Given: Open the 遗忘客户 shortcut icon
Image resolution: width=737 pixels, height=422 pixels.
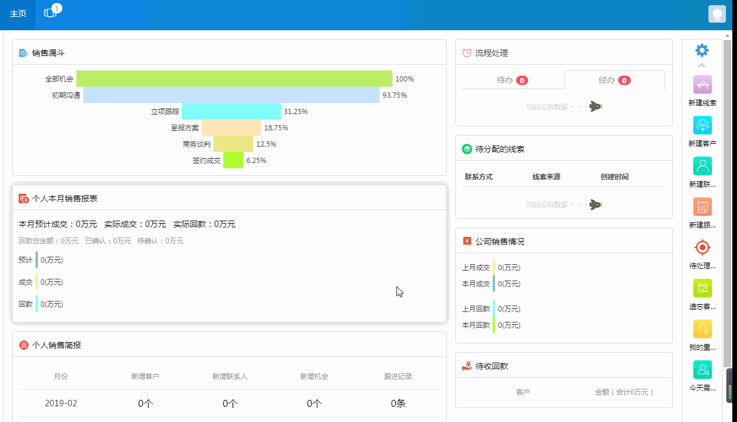Looking at the screenshot, I should (702, 289).
